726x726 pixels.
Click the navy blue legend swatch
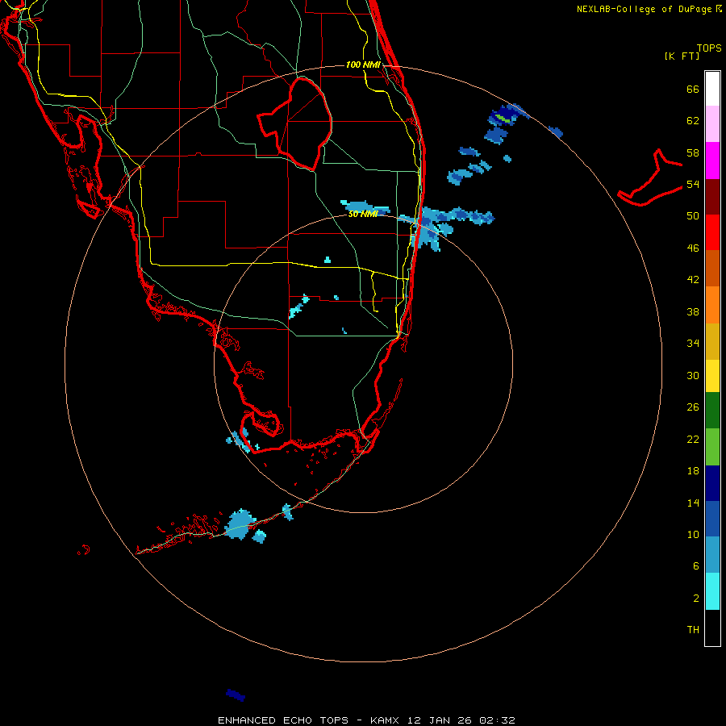712,483
